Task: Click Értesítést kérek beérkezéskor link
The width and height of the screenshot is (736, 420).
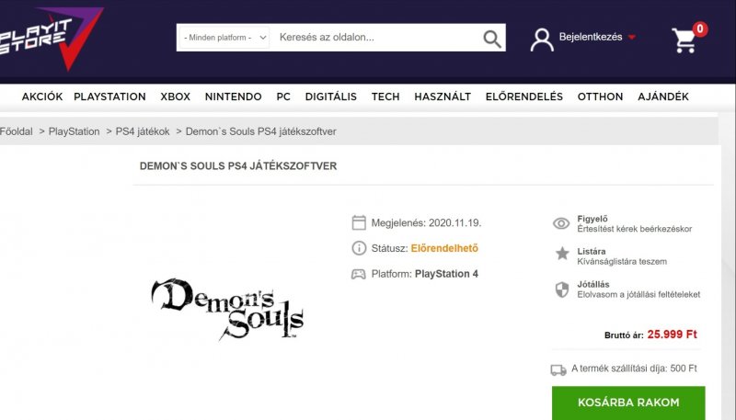Action: pos(635,229)
